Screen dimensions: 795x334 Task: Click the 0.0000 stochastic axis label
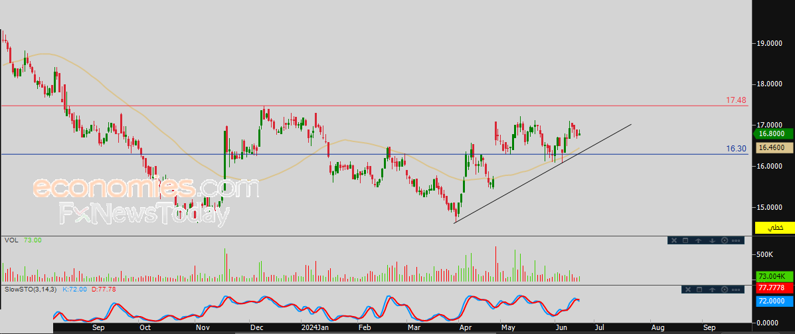(x=767, y=322)
